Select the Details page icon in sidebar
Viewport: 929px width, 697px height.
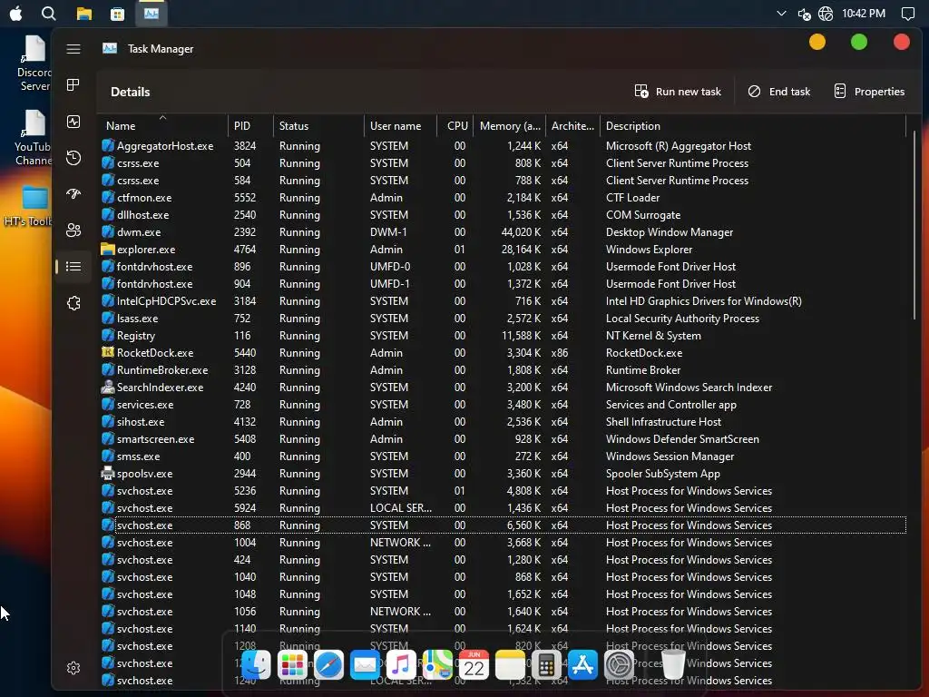[x=73, y=267]
